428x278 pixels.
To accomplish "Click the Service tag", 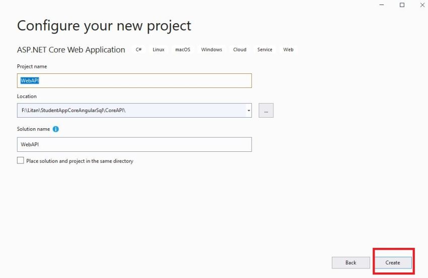I will point(264,50).
